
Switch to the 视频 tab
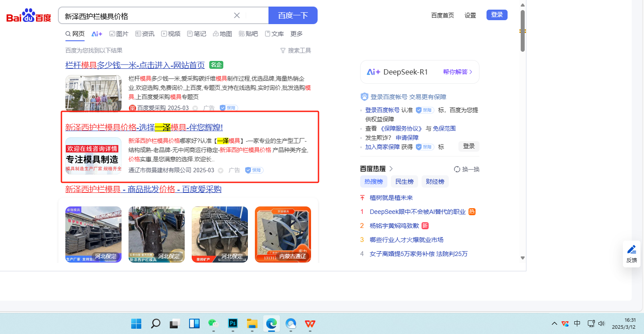coord(171,34)
